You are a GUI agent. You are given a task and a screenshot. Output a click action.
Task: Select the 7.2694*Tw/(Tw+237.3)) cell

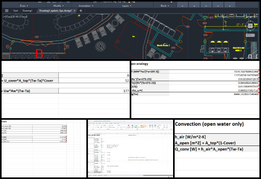point(150,72)
